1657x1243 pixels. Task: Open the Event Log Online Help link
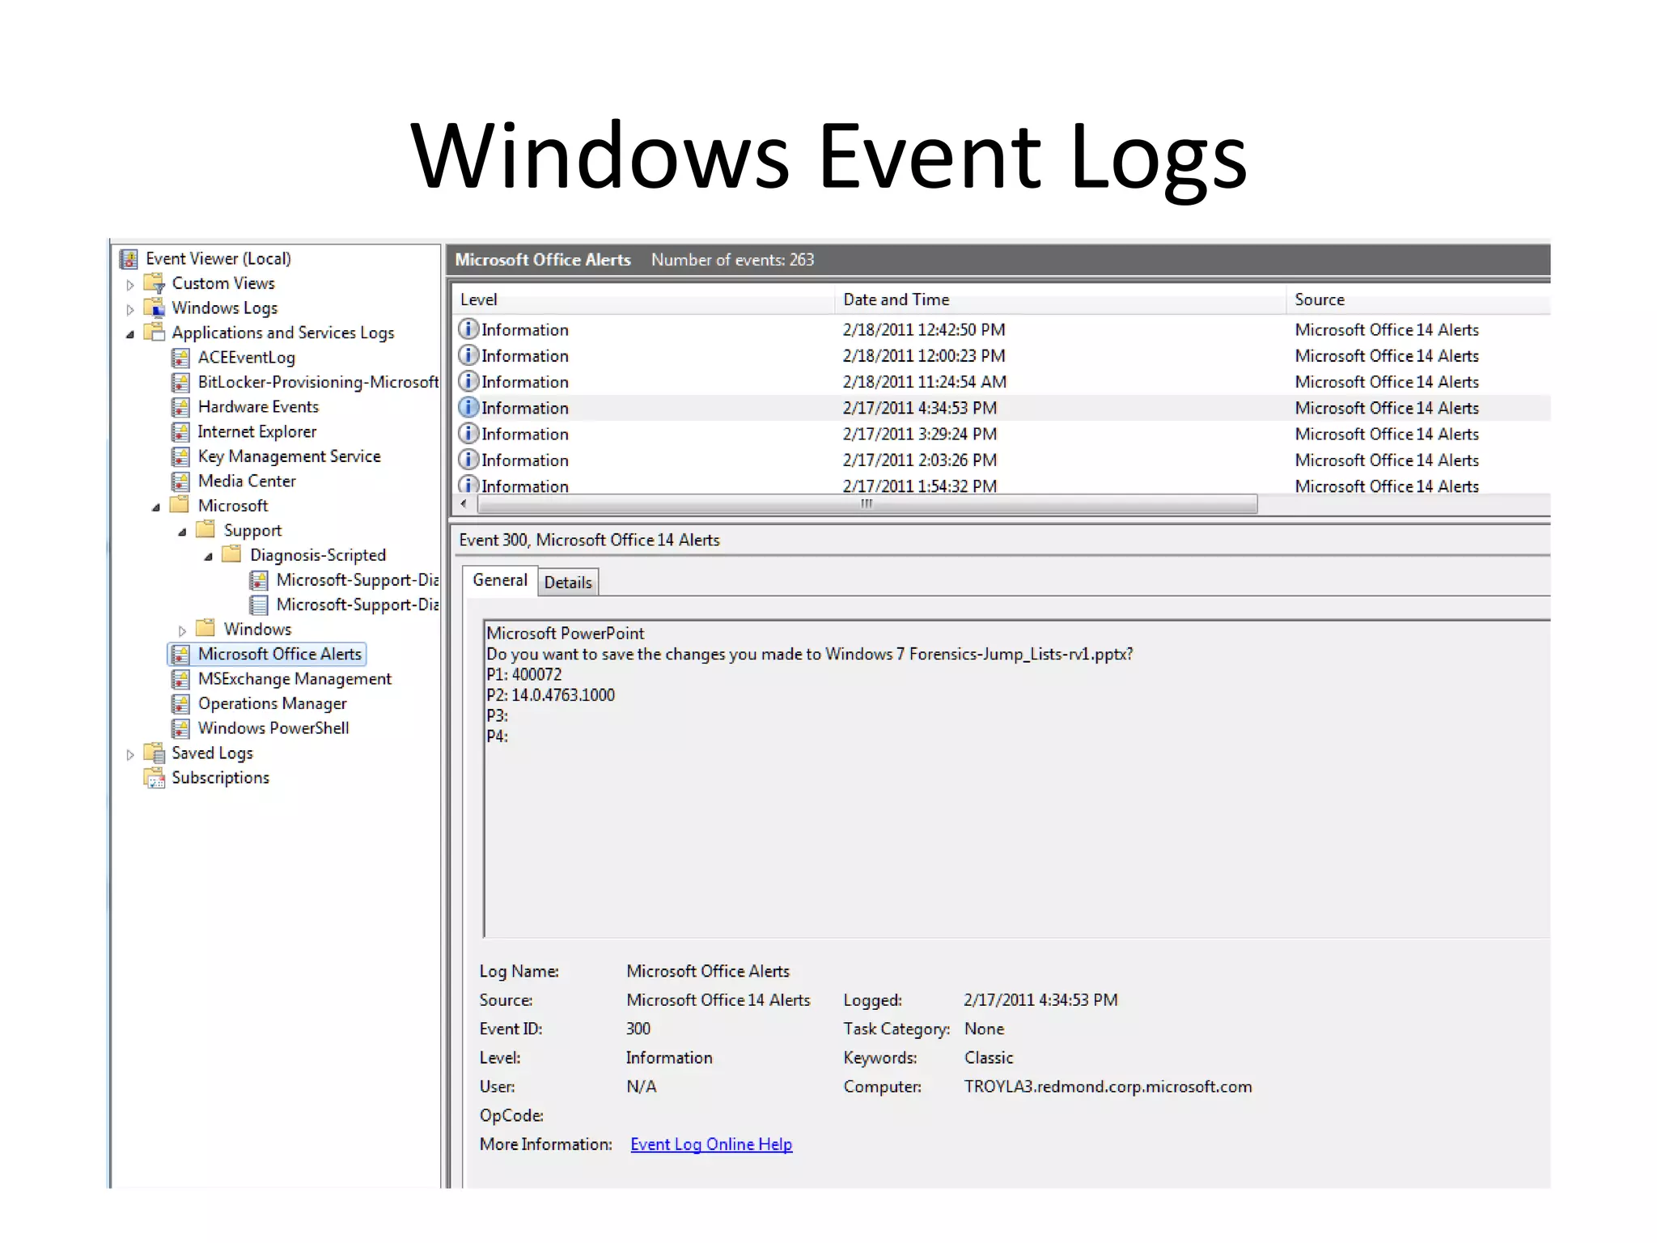[711, 1144]
